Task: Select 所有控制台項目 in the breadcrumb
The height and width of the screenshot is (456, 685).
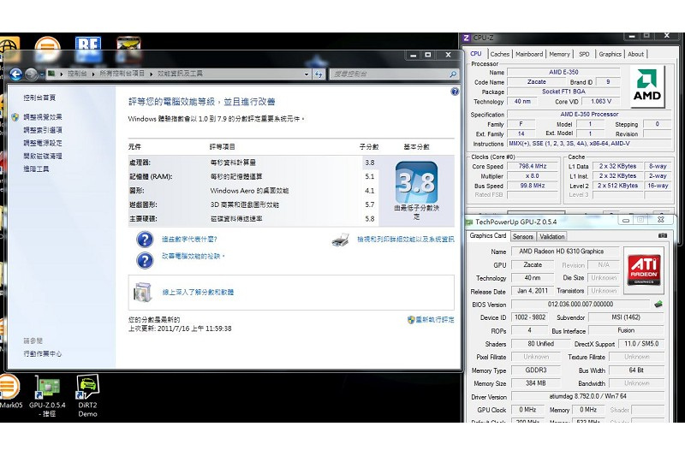Action: tap(122, 74)
